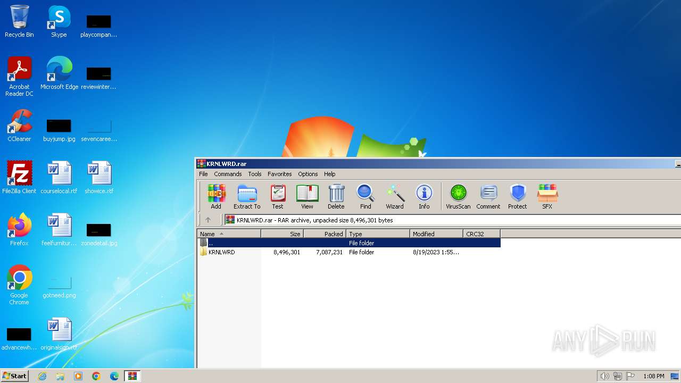Launch the Wizard tool
This screenshot has width=681, height=383.
395,197
